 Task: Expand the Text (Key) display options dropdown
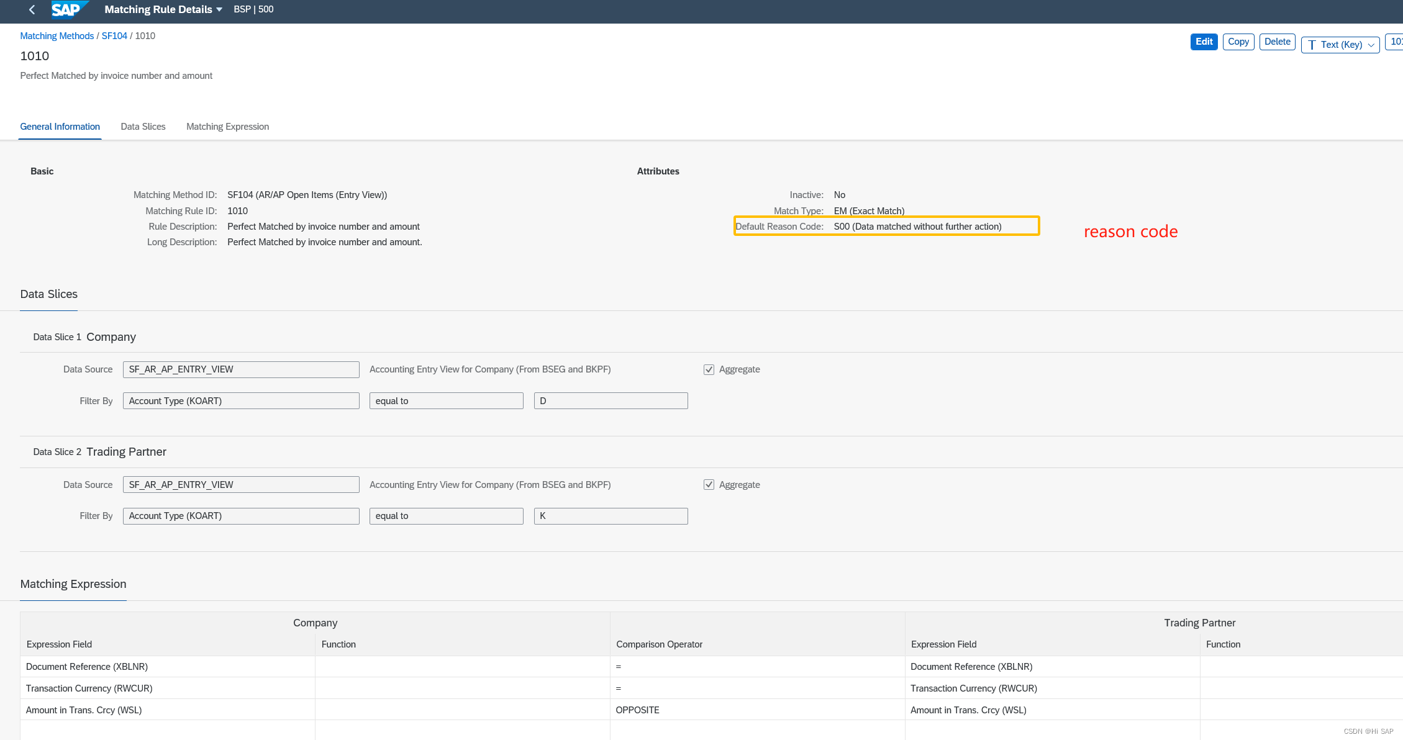point(1370,44)
